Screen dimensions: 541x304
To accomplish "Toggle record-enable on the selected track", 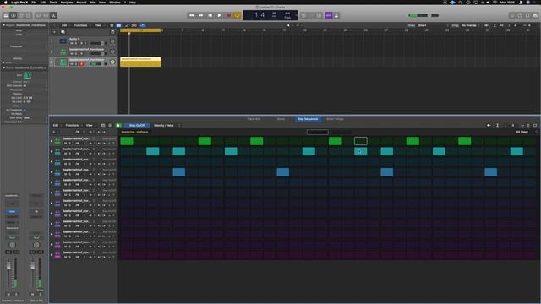I will [82, 64].
